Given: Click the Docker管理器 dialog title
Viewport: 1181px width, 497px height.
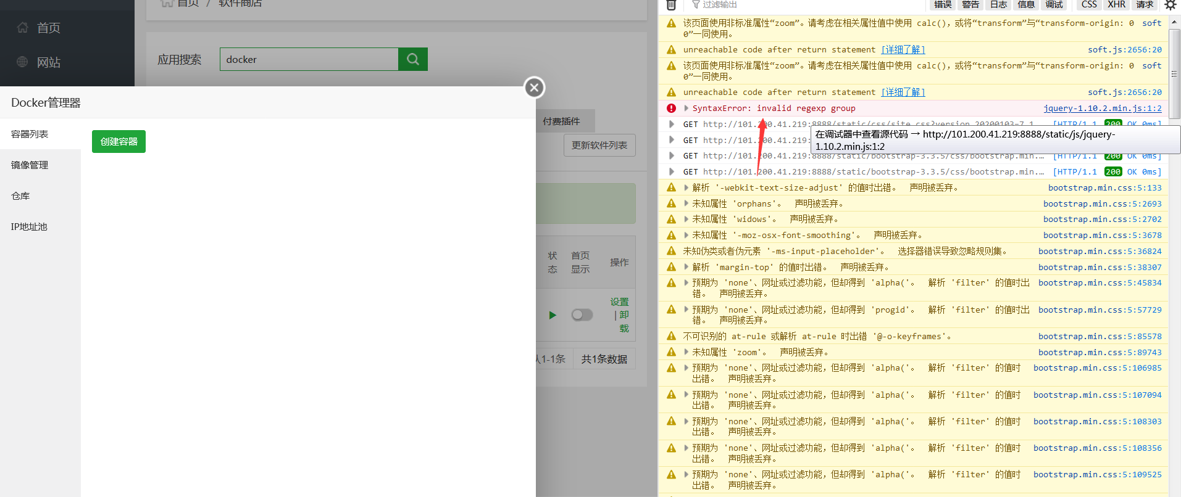Looking at the screenshot, I should [46, 102].
